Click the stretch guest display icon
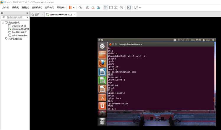This screenshot has height=130, width=221. click(136, 8)
